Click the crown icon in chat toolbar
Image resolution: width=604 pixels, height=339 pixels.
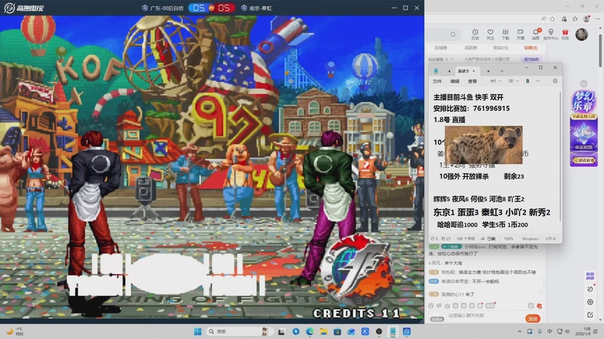[x=447, y=306]
